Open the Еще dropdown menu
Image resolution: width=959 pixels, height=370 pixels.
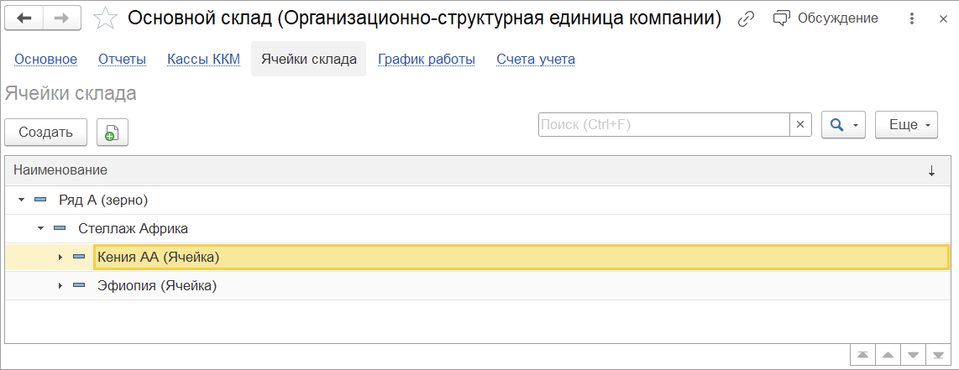point(907,124)
